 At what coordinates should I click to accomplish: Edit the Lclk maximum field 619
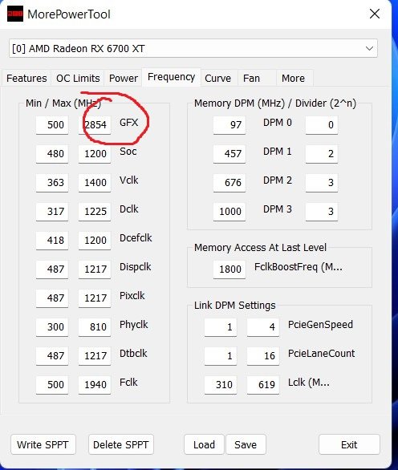tap(263, 384)
